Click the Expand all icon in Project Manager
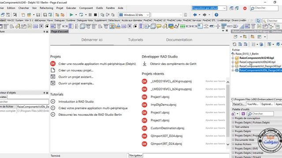Viewport: 282px width, 158px height. point(240,44)
